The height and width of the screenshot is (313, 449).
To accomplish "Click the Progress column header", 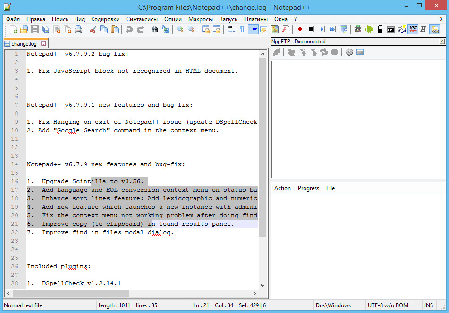I will point(308,188).
